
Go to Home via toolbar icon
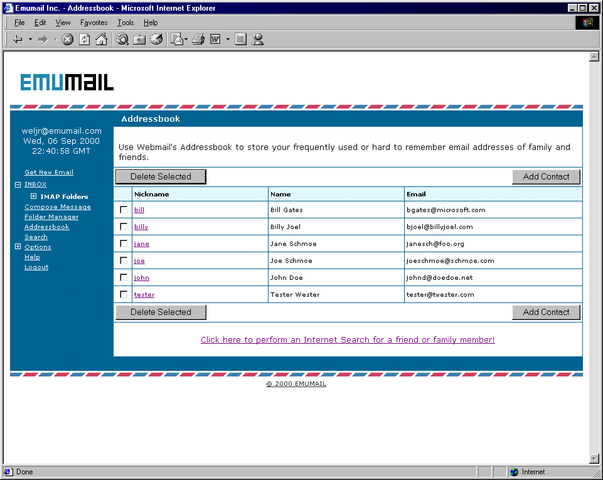[x=101, y=40]
